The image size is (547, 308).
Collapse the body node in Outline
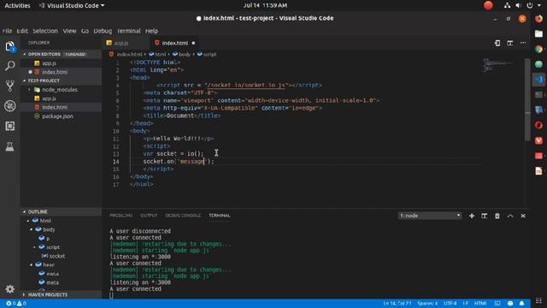click(x=32, y=230)
